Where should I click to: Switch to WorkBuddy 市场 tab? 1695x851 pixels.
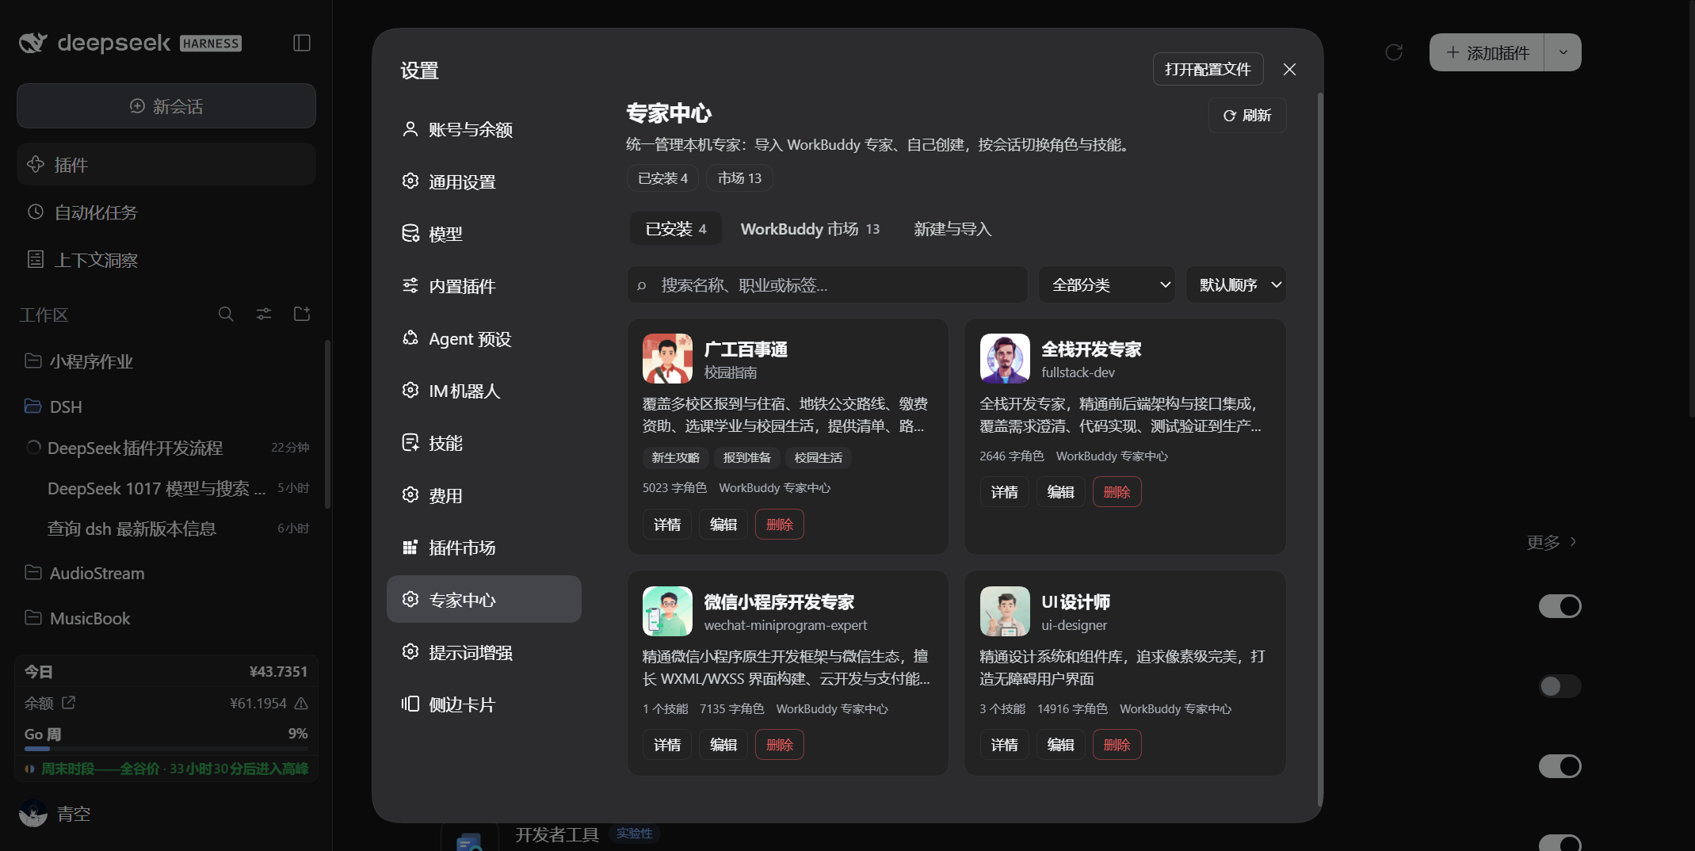click(x=810, y=229)
